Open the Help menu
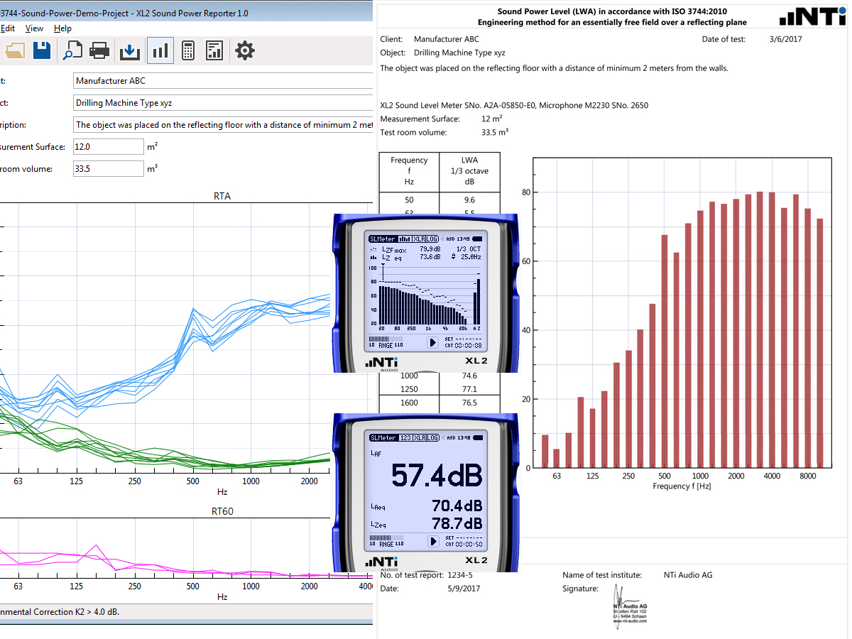The height and width of the screenshot is (639, 852). click(62, 28)
